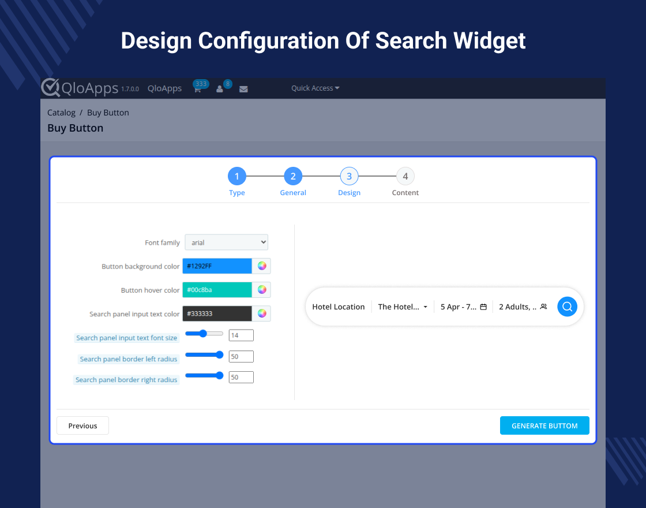Select step 3 Design
Screen dimensions: 646x508
349,177
